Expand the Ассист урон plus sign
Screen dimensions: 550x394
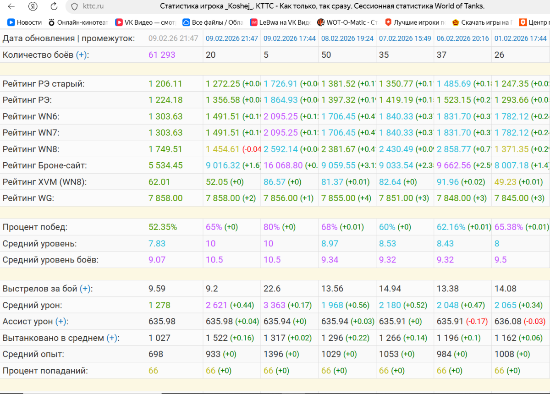tap(60, 322)
